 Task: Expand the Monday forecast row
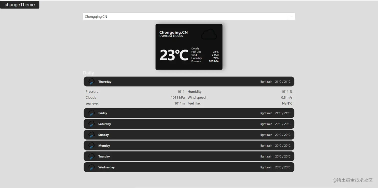189,145
